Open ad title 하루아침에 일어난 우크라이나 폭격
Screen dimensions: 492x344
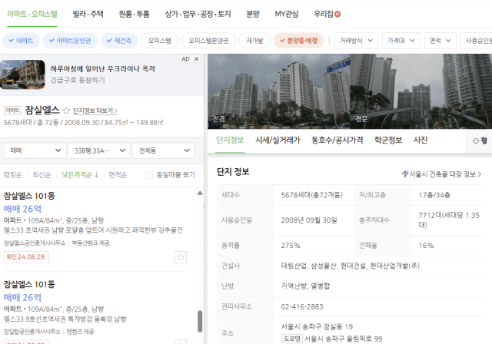pos(103,69)
